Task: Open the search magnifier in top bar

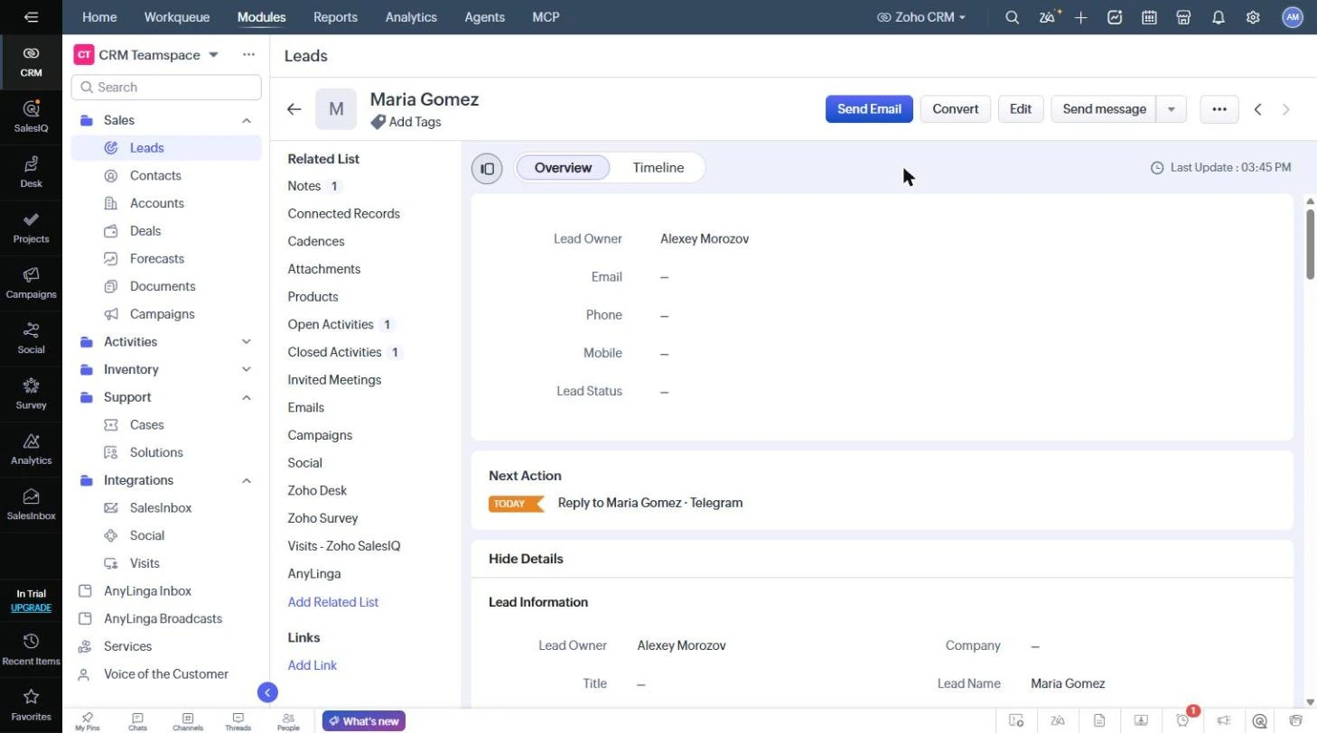Action: pos(1013,17)
